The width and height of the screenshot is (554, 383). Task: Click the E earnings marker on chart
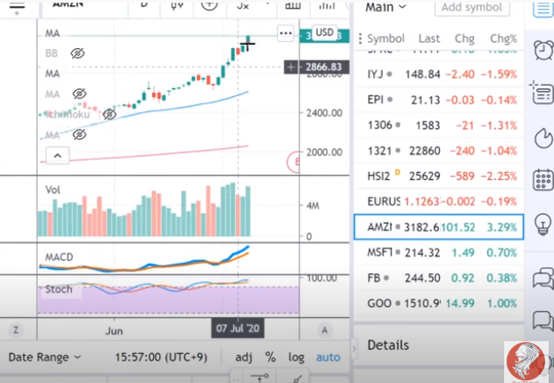(x=295, y=162)
